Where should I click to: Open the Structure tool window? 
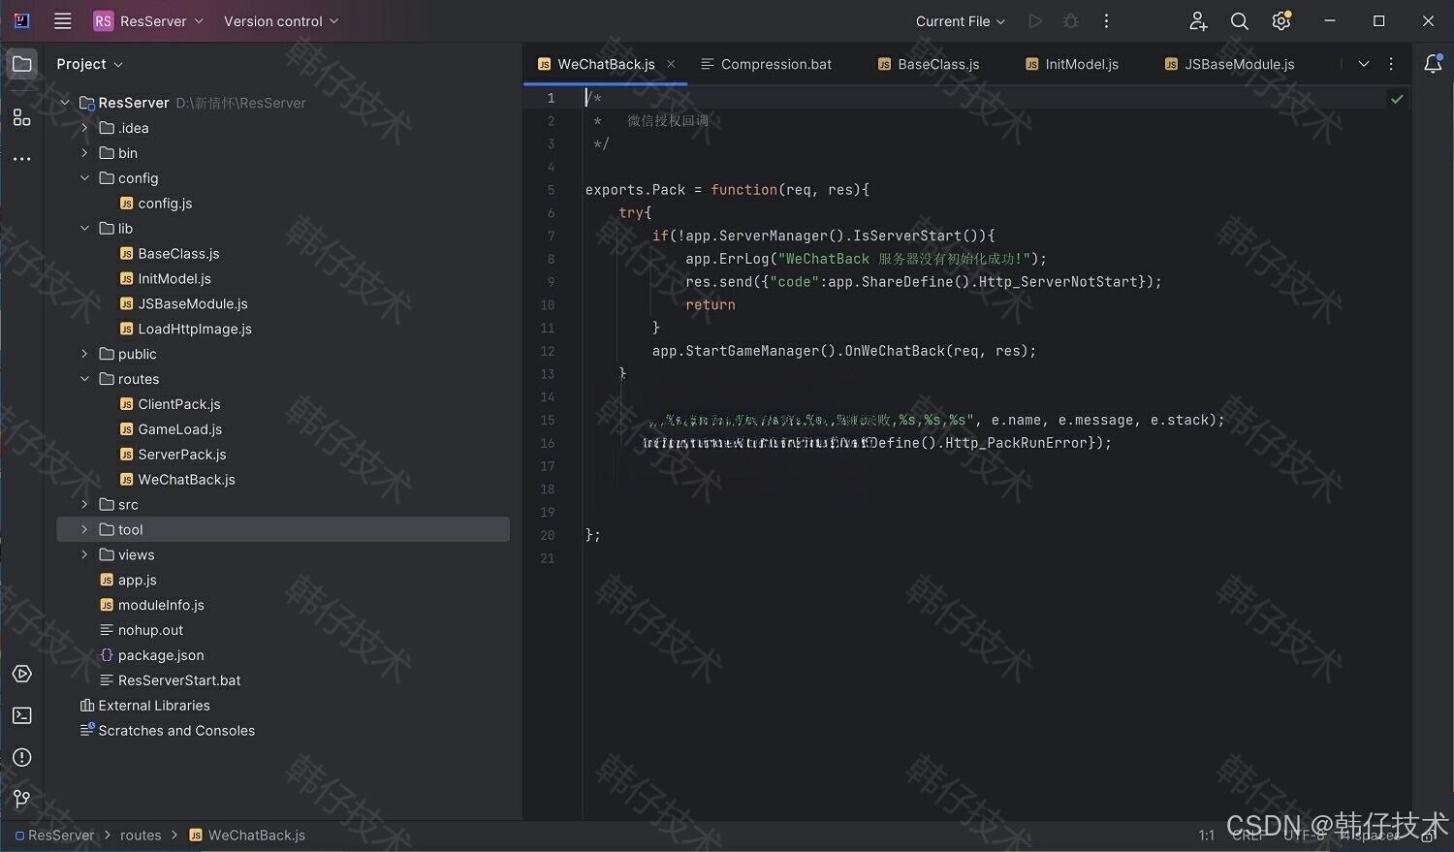click(21, 117)
